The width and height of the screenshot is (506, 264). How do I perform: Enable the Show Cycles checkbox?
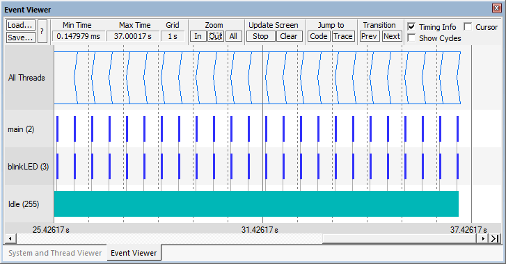coord(411,38)
